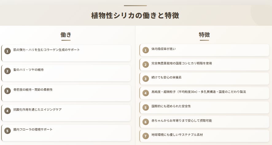Screen dimensions: 272x145
Task: Click number 6 badge in 特徴 column
Action: point(146,122)
